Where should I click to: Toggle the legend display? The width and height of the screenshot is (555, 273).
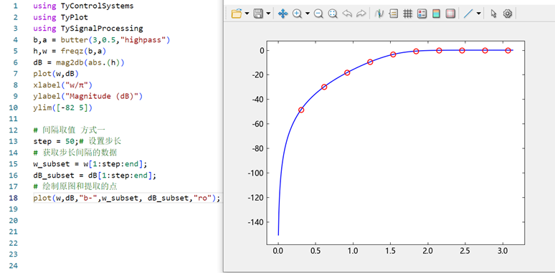pos(422,14)
